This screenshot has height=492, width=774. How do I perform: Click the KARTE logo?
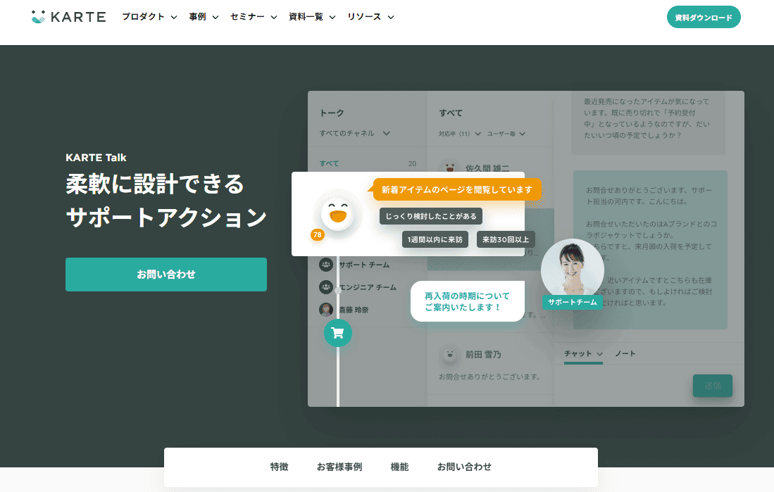[68, 17]
